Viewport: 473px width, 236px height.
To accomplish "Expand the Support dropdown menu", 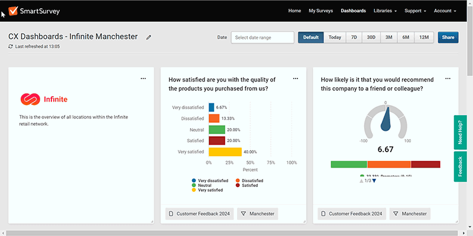I will click(x=415, y=11).
